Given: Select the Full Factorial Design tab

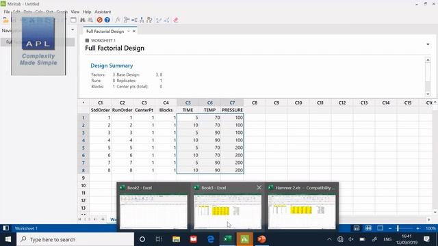Looking at the screenshot, I should coord(105,31).
